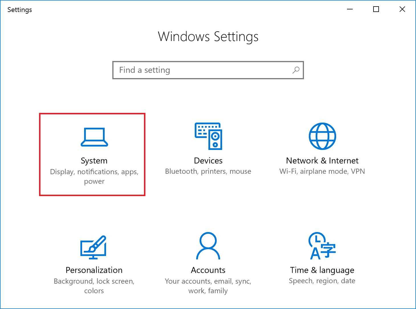Click the 'Network & Internet' title
This screenshot has width=416, height=309.
(x=322, y=160)
